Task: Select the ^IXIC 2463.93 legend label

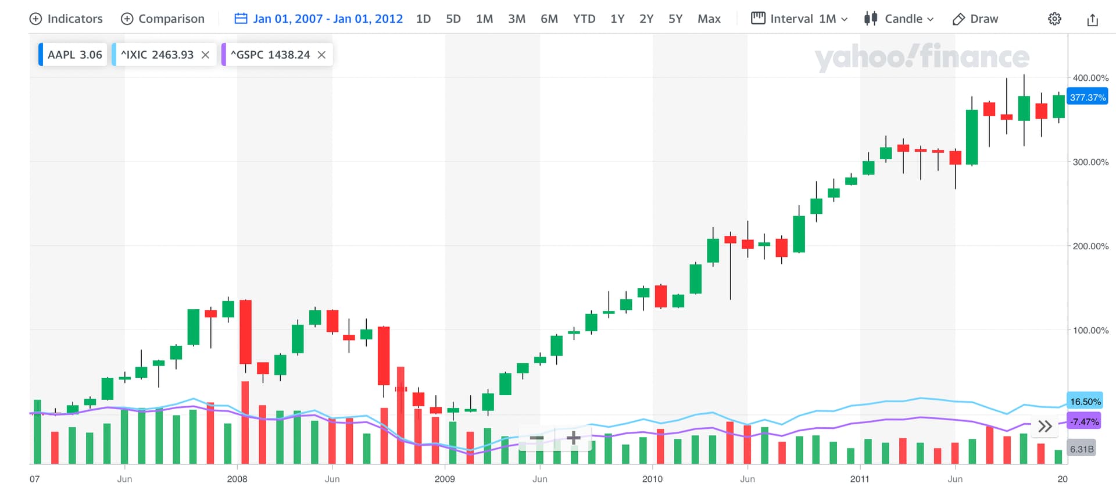Action: tap(157, 55)
